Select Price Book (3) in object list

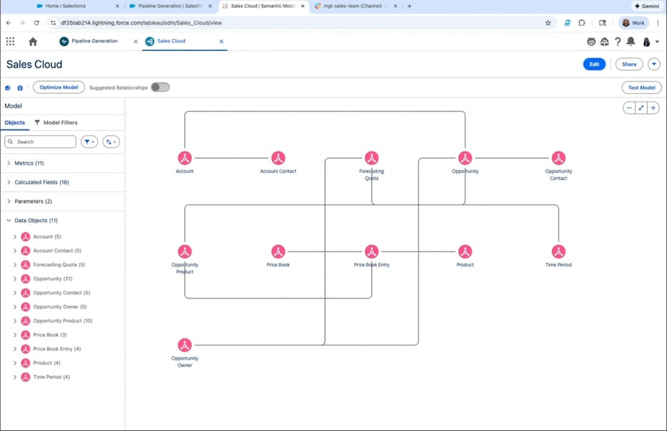pyautogui.click(x=50, y=335)
